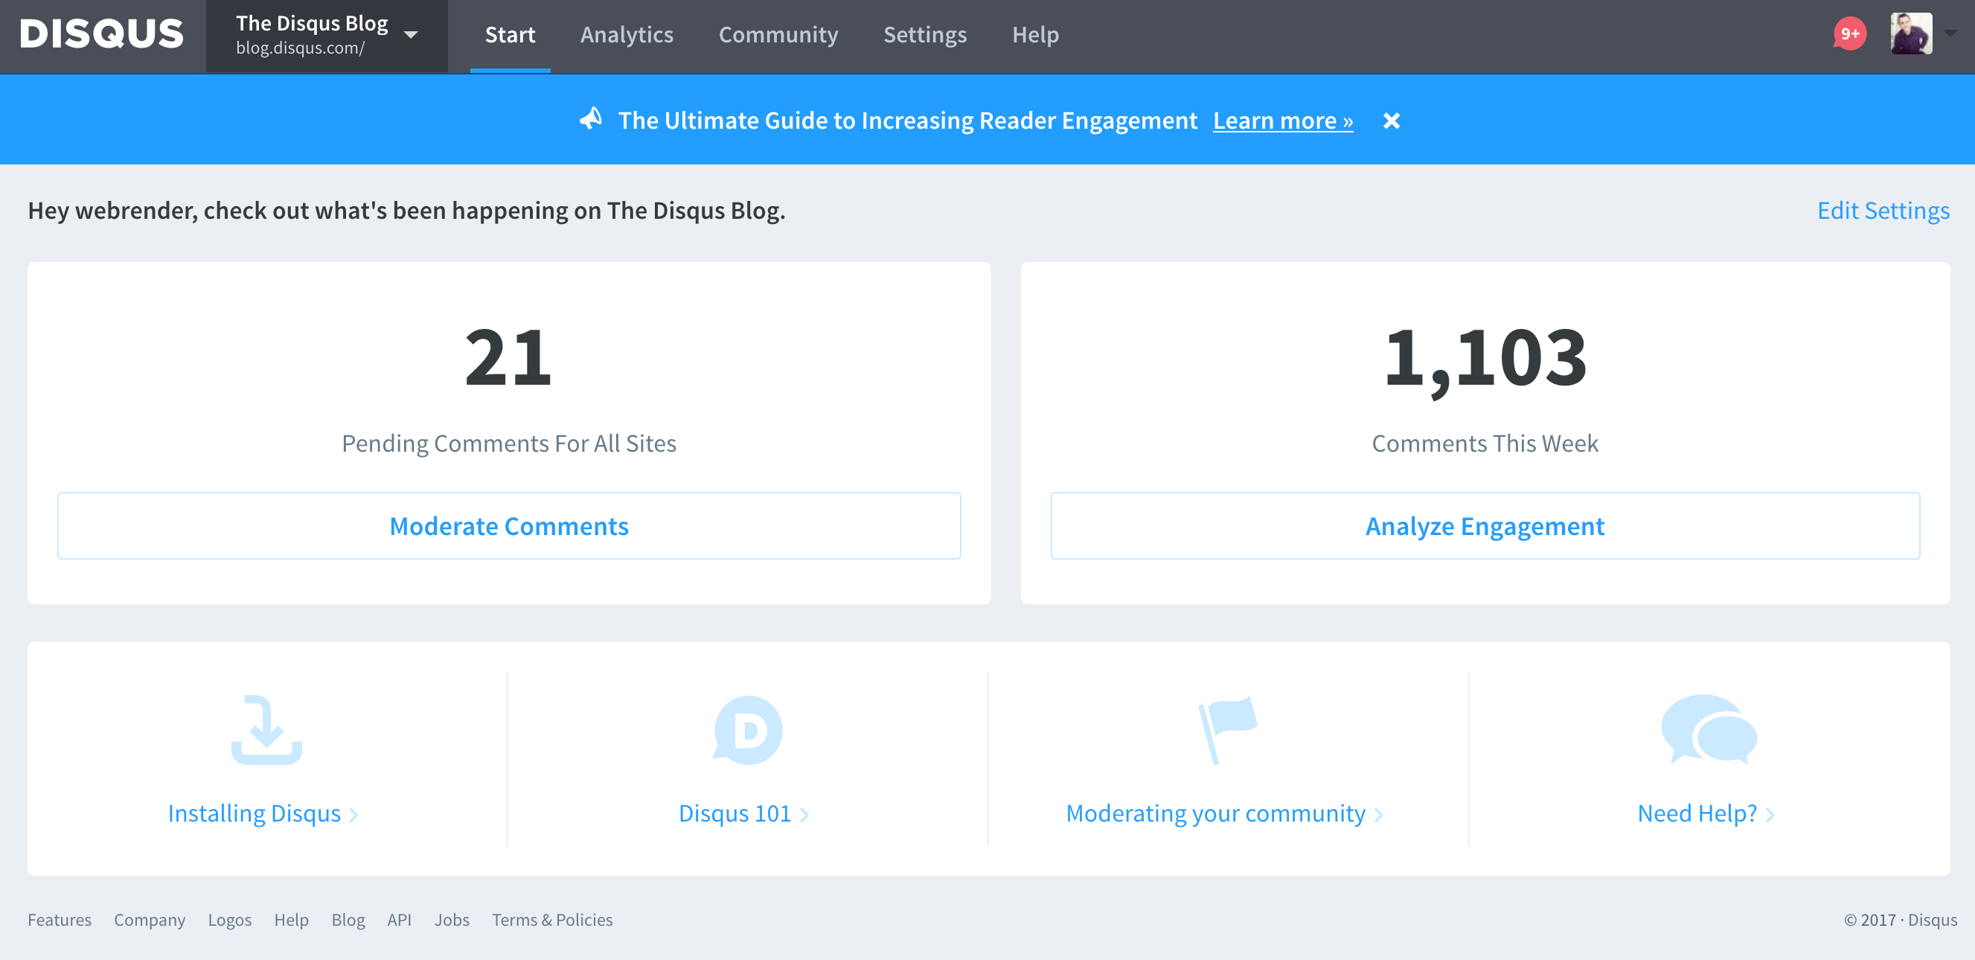Follow the Learn more » link
Viewport: 1975px width, 960px height.
pyautogui.click(x=1283, y=121)
